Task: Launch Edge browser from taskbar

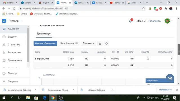Action: (x=44, y=98)
